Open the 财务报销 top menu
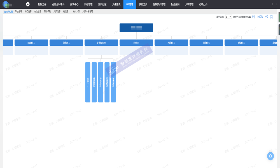This screenshot has height=168, width=280. [175, 4]
